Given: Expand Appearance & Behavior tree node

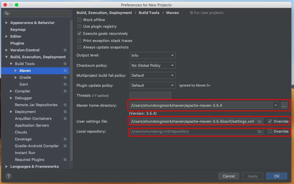Looking at the screenshot, I should pos(6,23).
